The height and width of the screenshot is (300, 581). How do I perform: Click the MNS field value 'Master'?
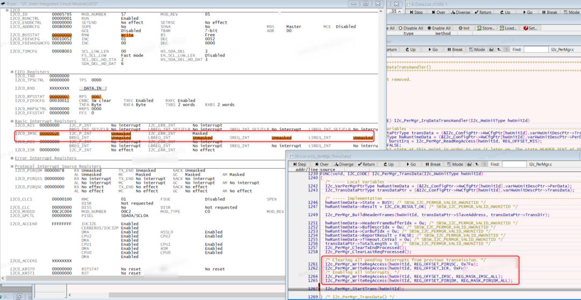click(294, 27)
